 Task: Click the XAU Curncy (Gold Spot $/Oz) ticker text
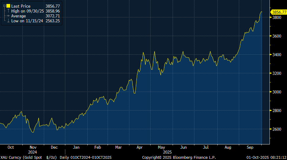29,157
